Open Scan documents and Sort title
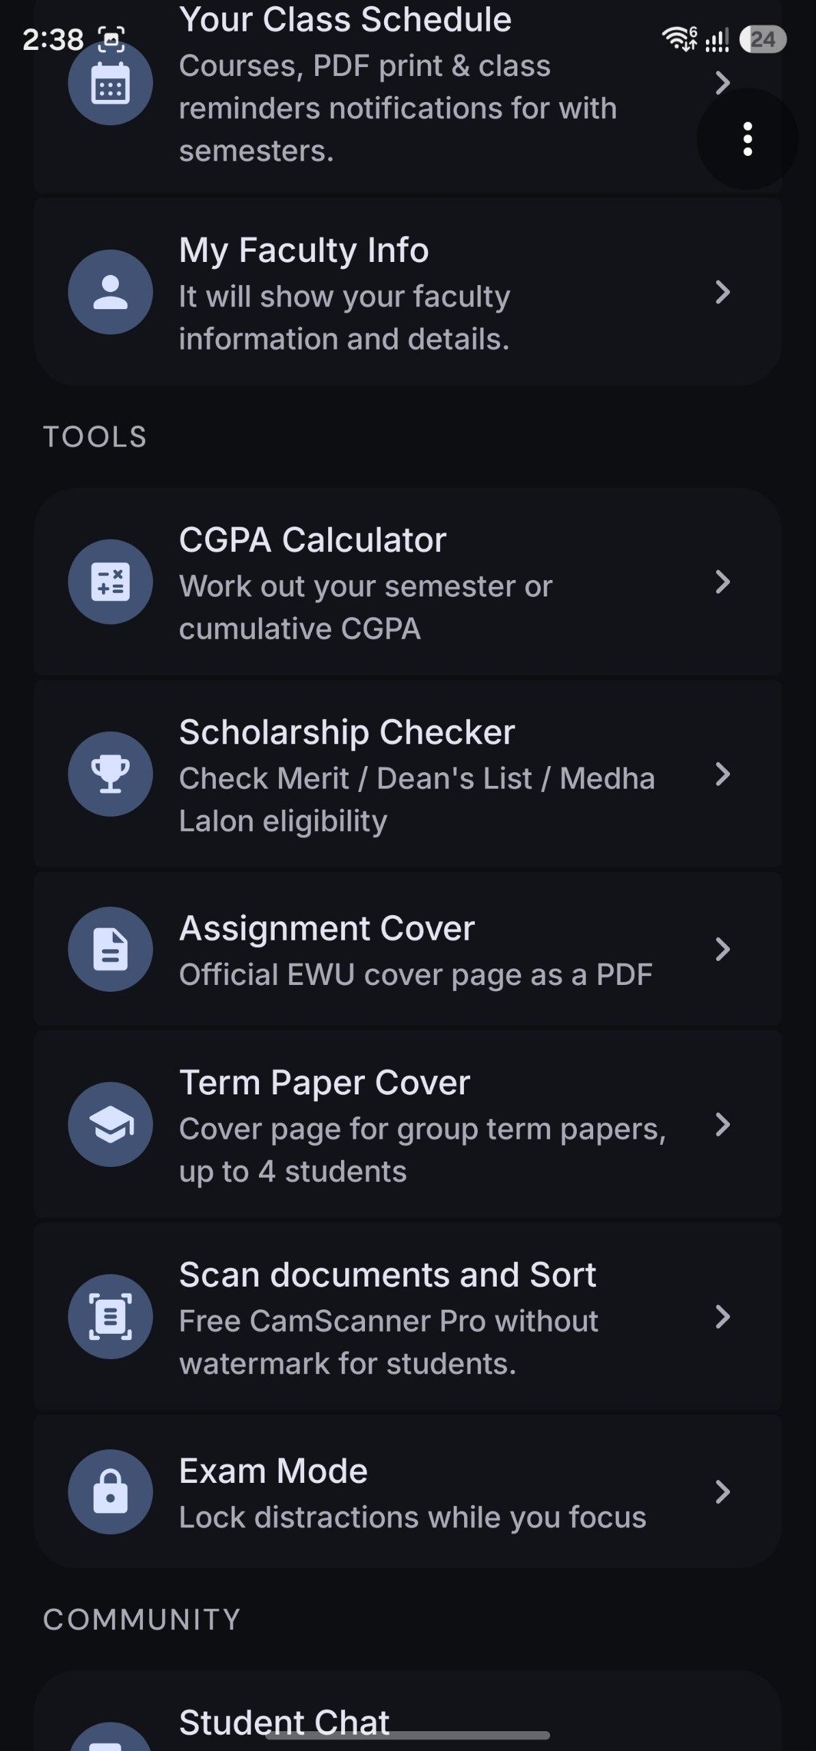The width and height of the screenshot is (816, 1751). click(x=387, y=1275)
